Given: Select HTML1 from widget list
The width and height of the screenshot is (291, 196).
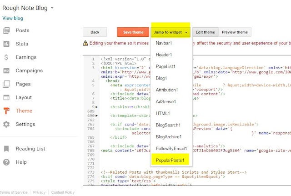Looking at the screenshot, I should (x=163, y=113).
